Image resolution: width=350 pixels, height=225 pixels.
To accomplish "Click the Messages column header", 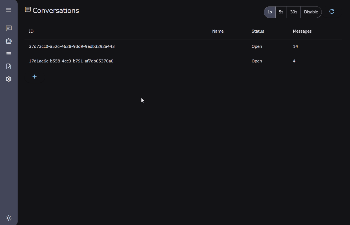I will coord(302,31).
